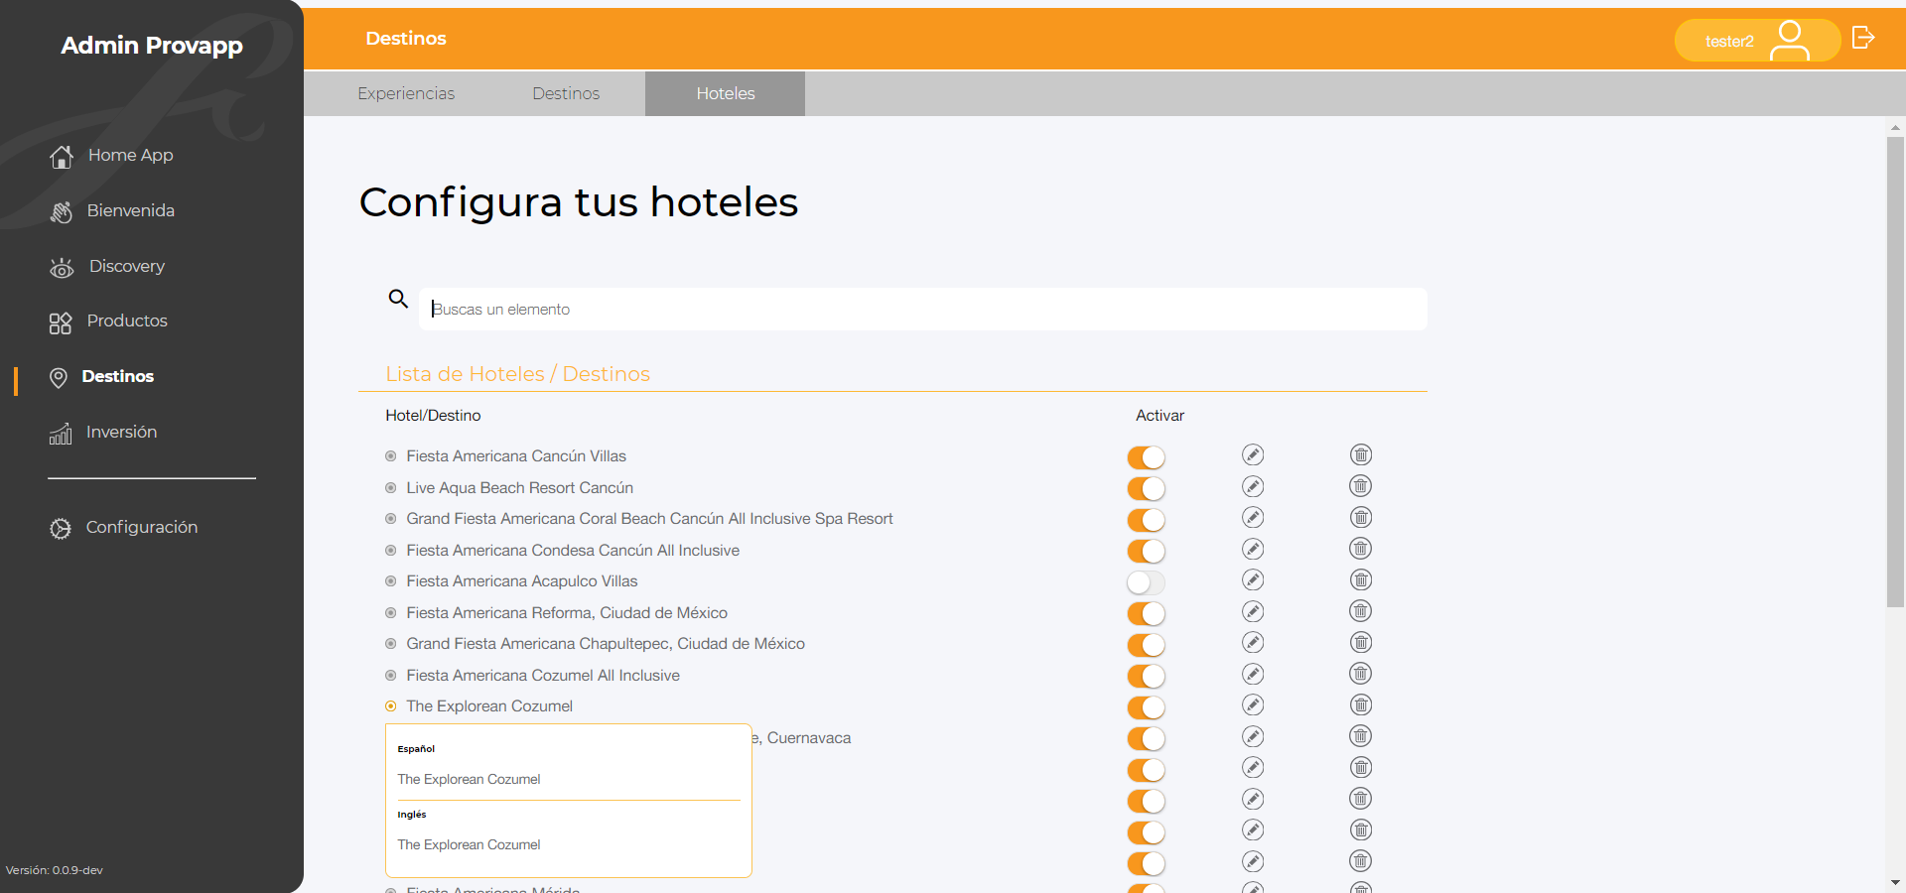1906x893 pixels.
Task: Toggle Grand Fiesta Americana Chapultepec activation switch
Action: (x=1146, y=645)
